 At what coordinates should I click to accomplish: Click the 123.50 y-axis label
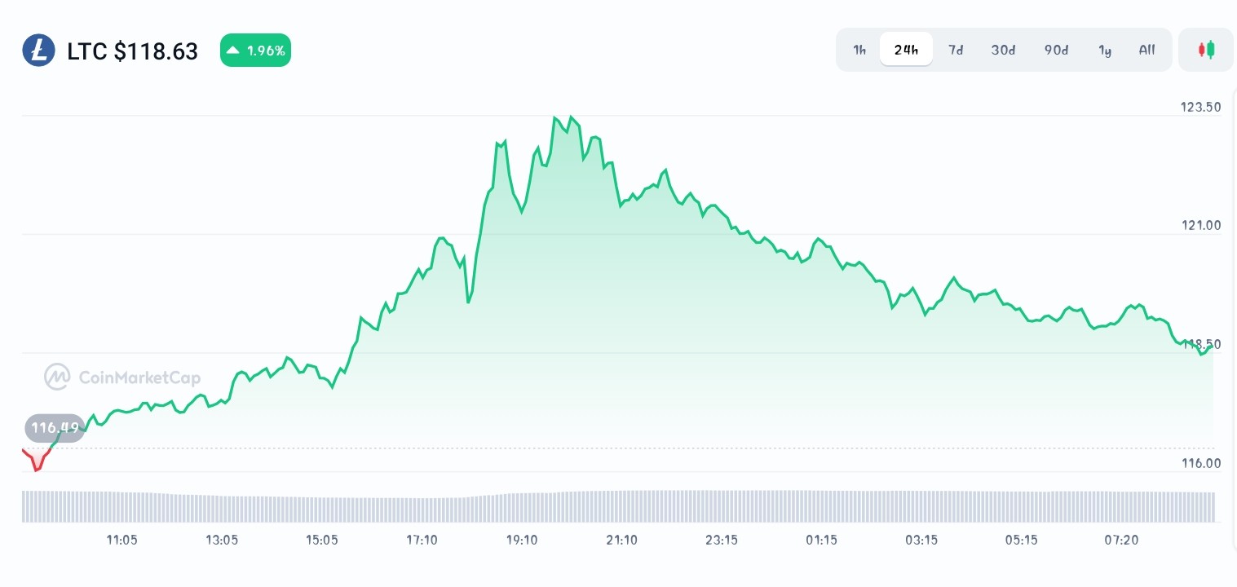(1199, 107)
